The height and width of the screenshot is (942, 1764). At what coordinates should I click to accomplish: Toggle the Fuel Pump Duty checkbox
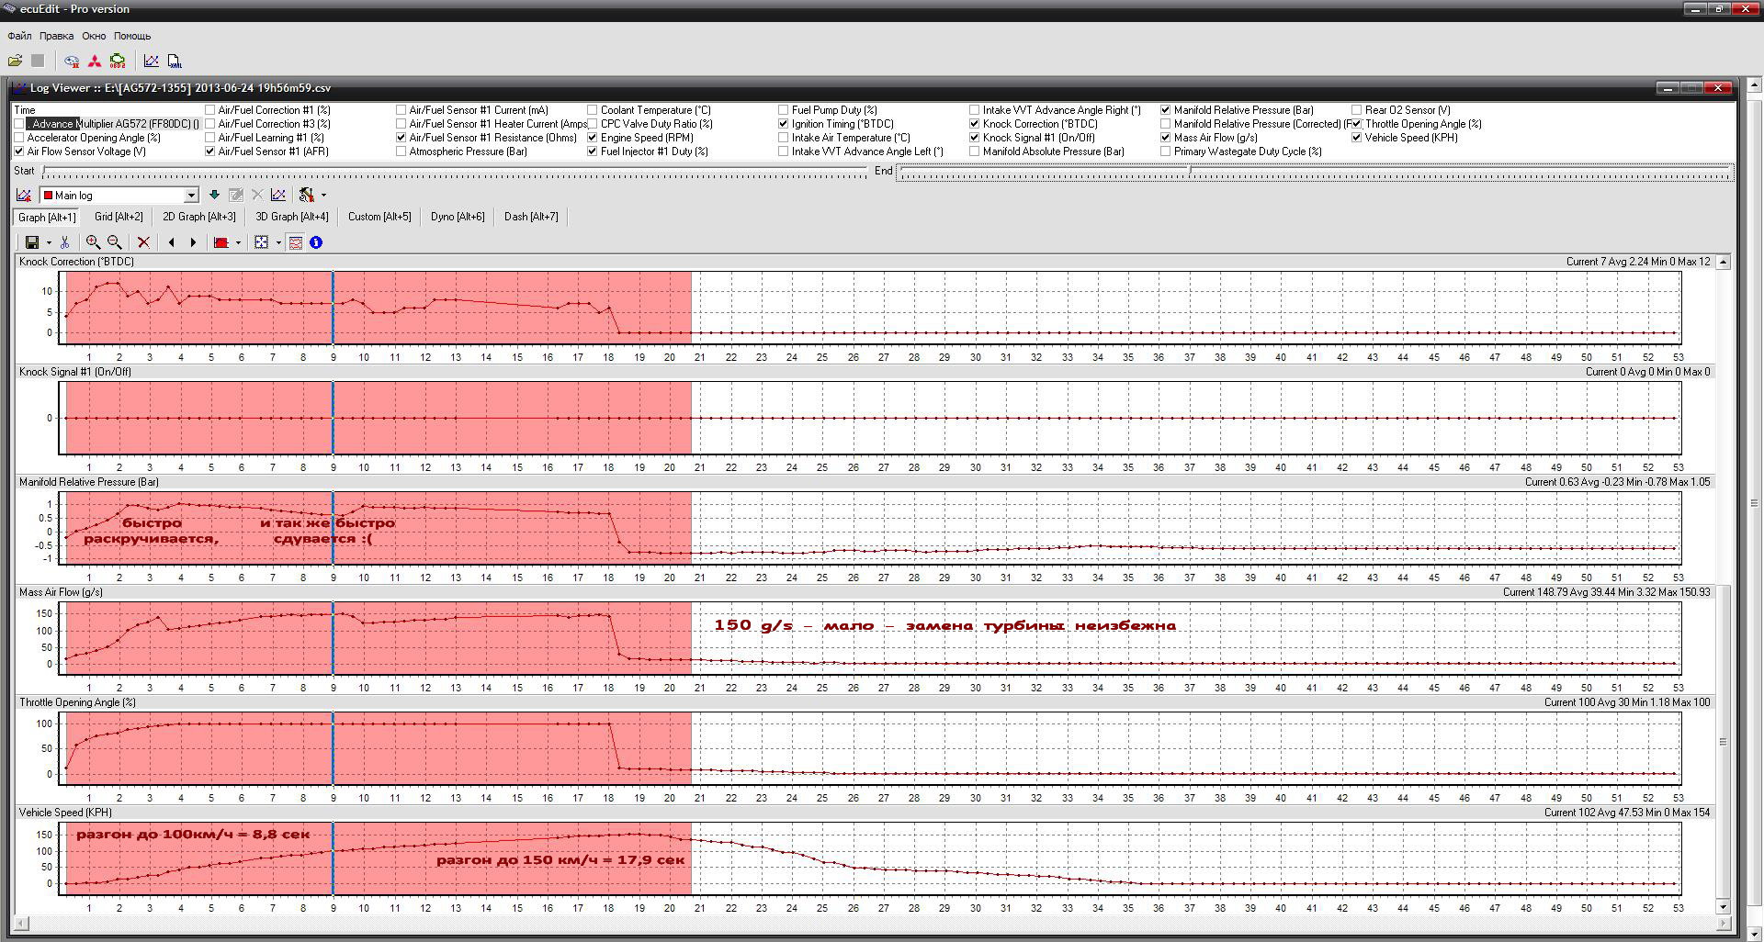784,110
